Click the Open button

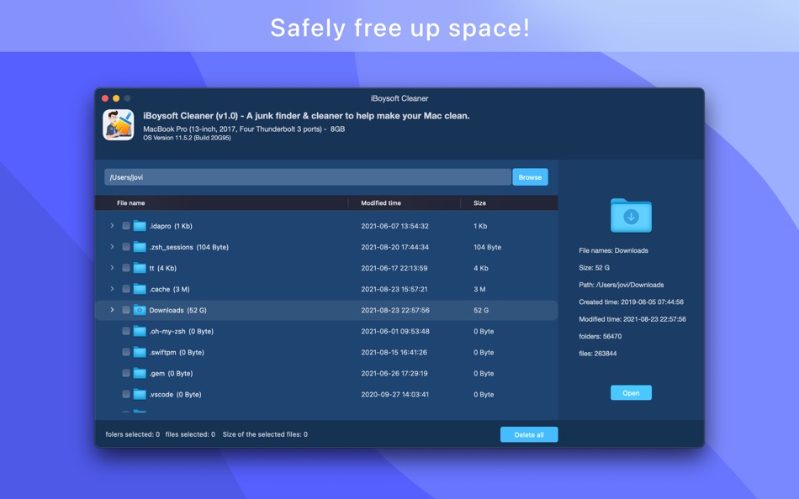point(631,392)
